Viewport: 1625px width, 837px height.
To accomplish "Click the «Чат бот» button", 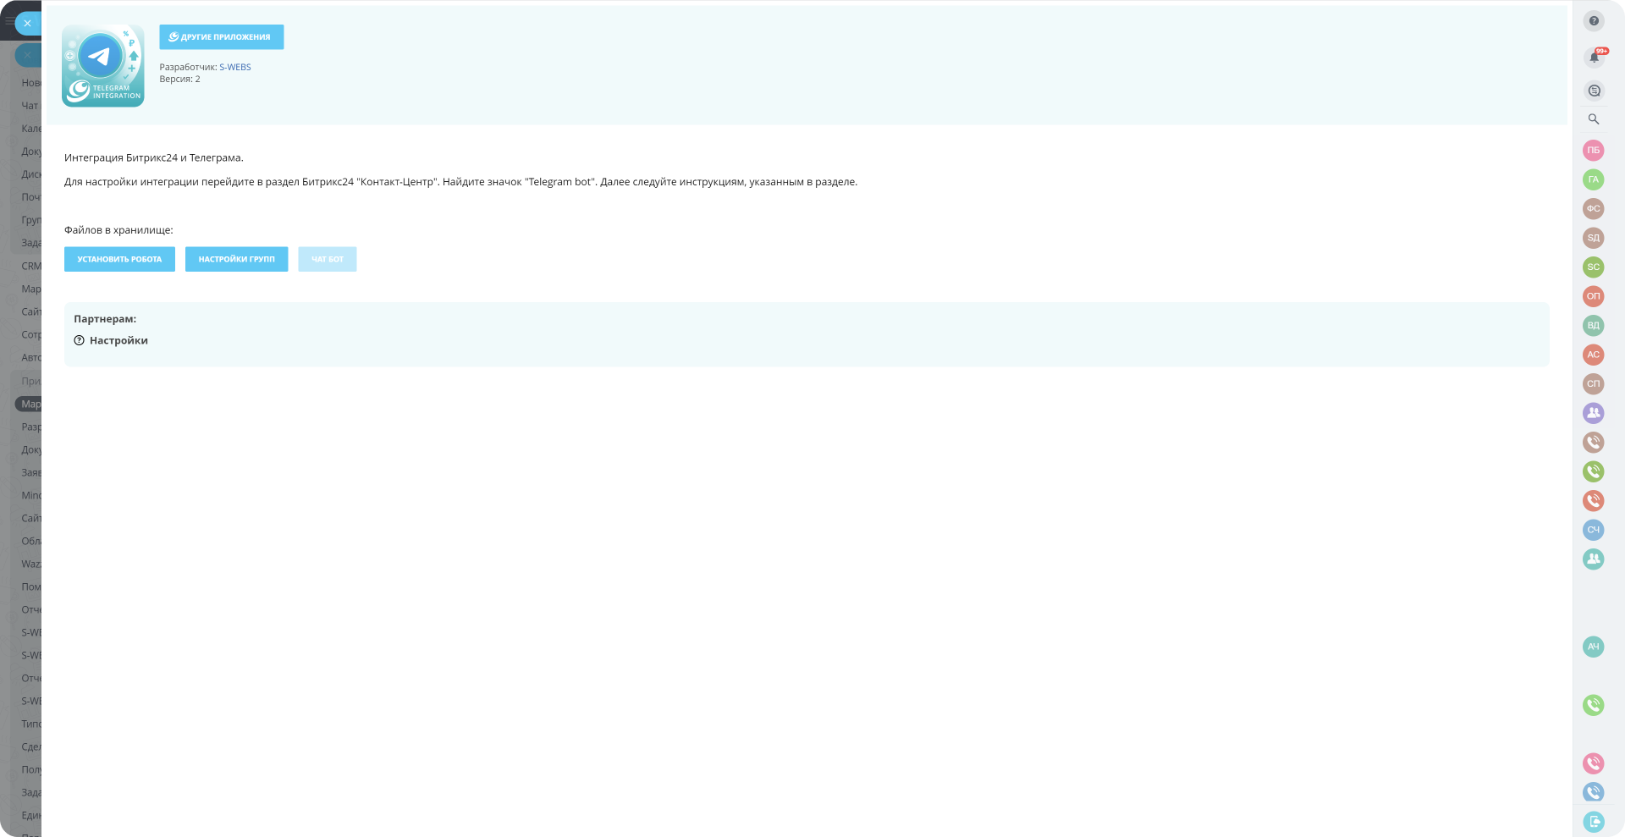I will pos(328,260).
